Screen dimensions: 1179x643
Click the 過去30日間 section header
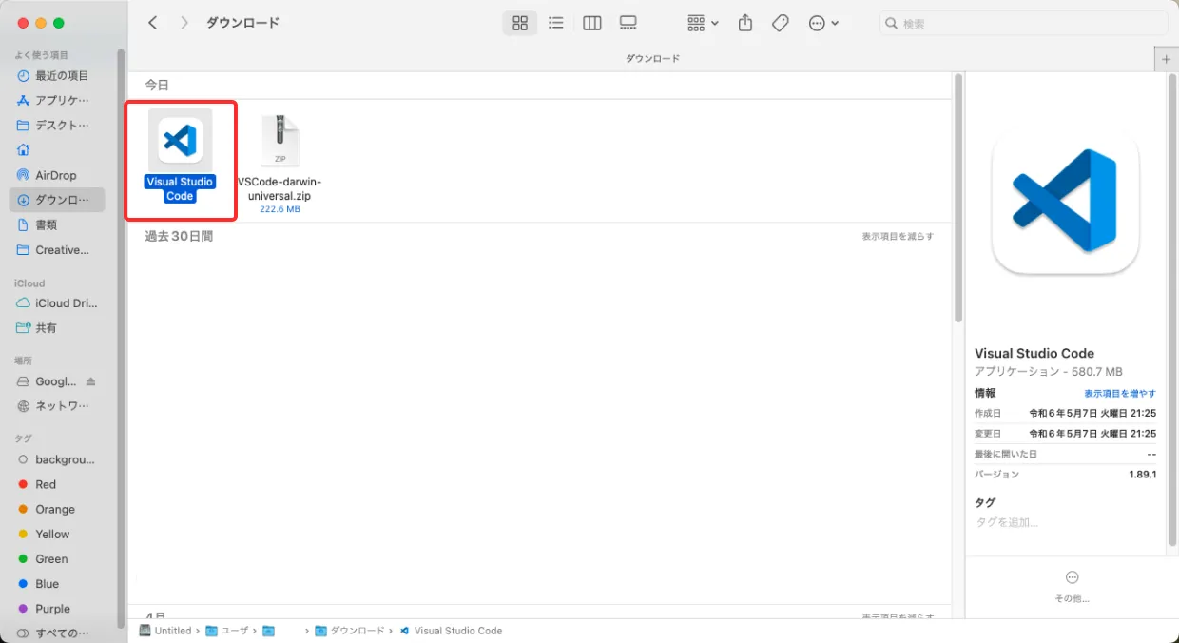click(x=179, y=236)
